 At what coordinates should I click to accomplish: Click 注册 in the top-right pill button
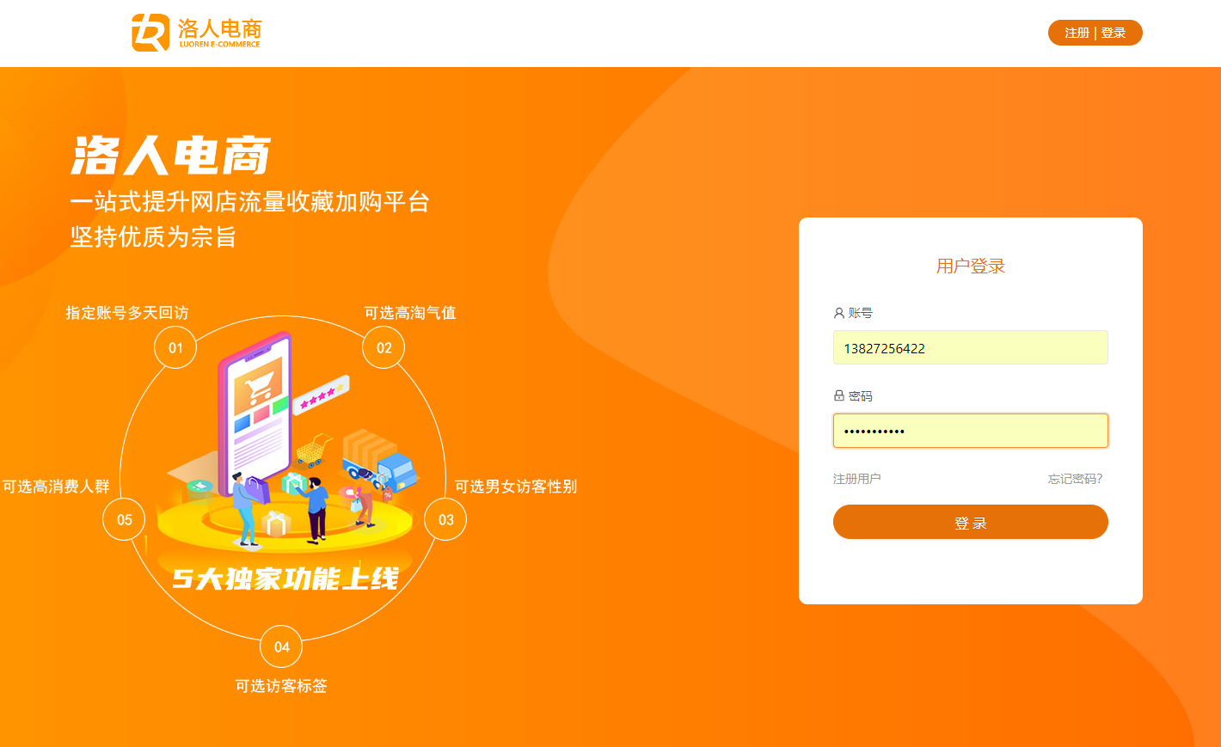[x=1077, y=33]
